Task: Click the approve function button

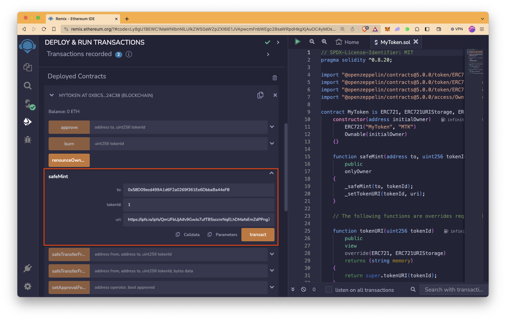Action: pos(69,127)
